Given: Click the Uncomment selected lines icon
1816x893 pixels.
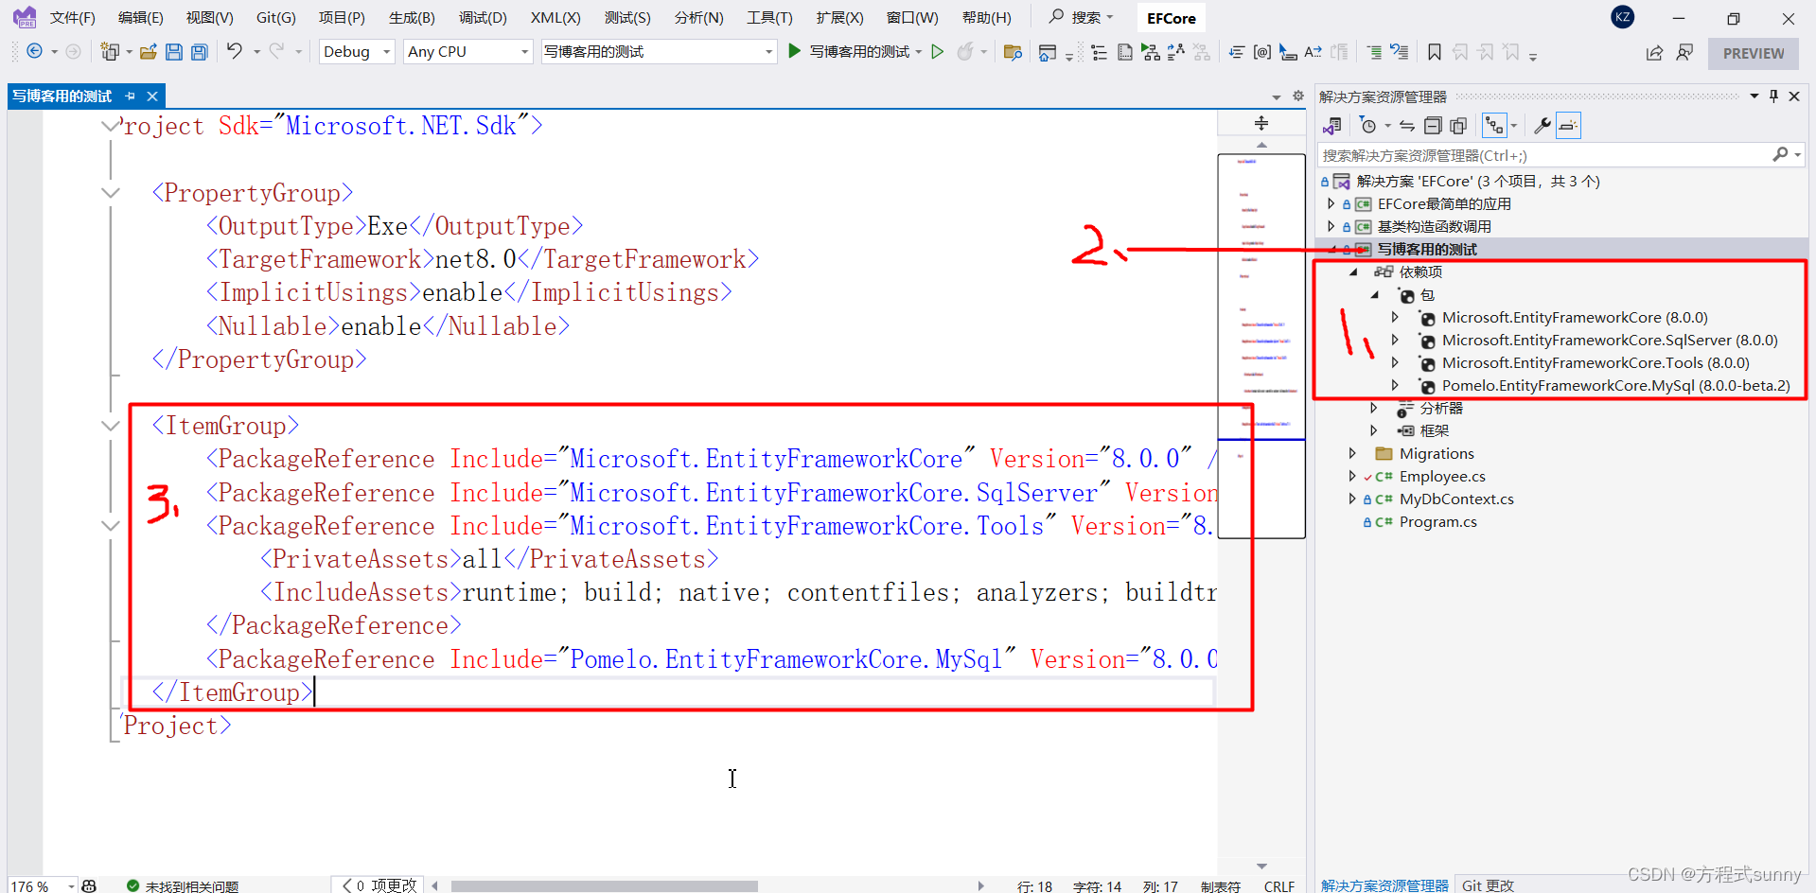Looking at the screenshot, I should click(1400, 52).
